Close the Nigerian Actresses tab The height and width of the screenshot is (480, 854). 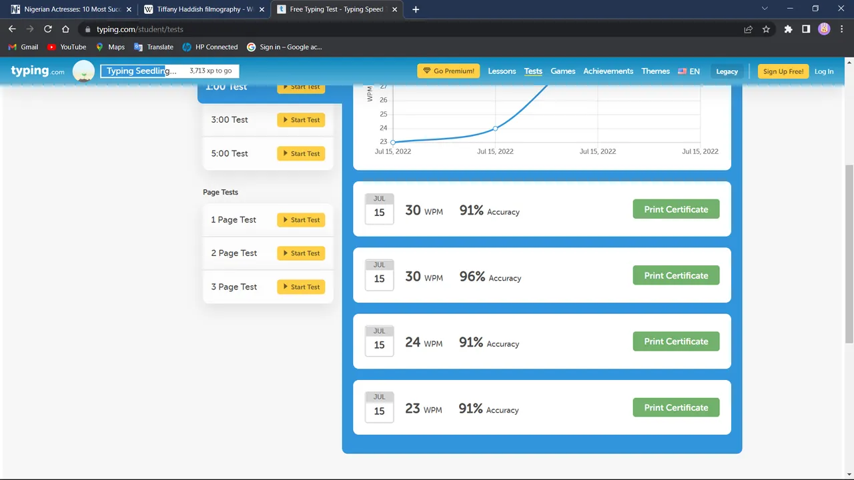click(129, 9)
